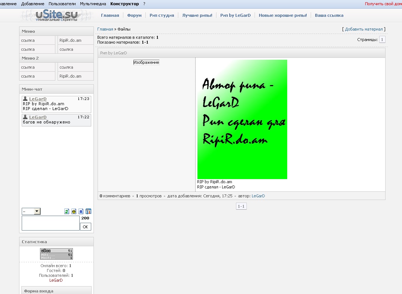Open the Мультимедиа admin menu

tap(93, 4)
